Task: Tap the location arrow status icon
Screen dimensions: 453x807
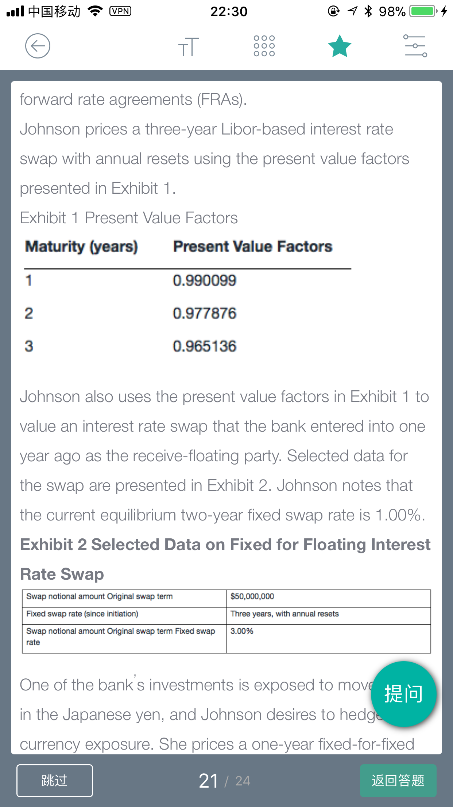Action: (x=352, y=11)
